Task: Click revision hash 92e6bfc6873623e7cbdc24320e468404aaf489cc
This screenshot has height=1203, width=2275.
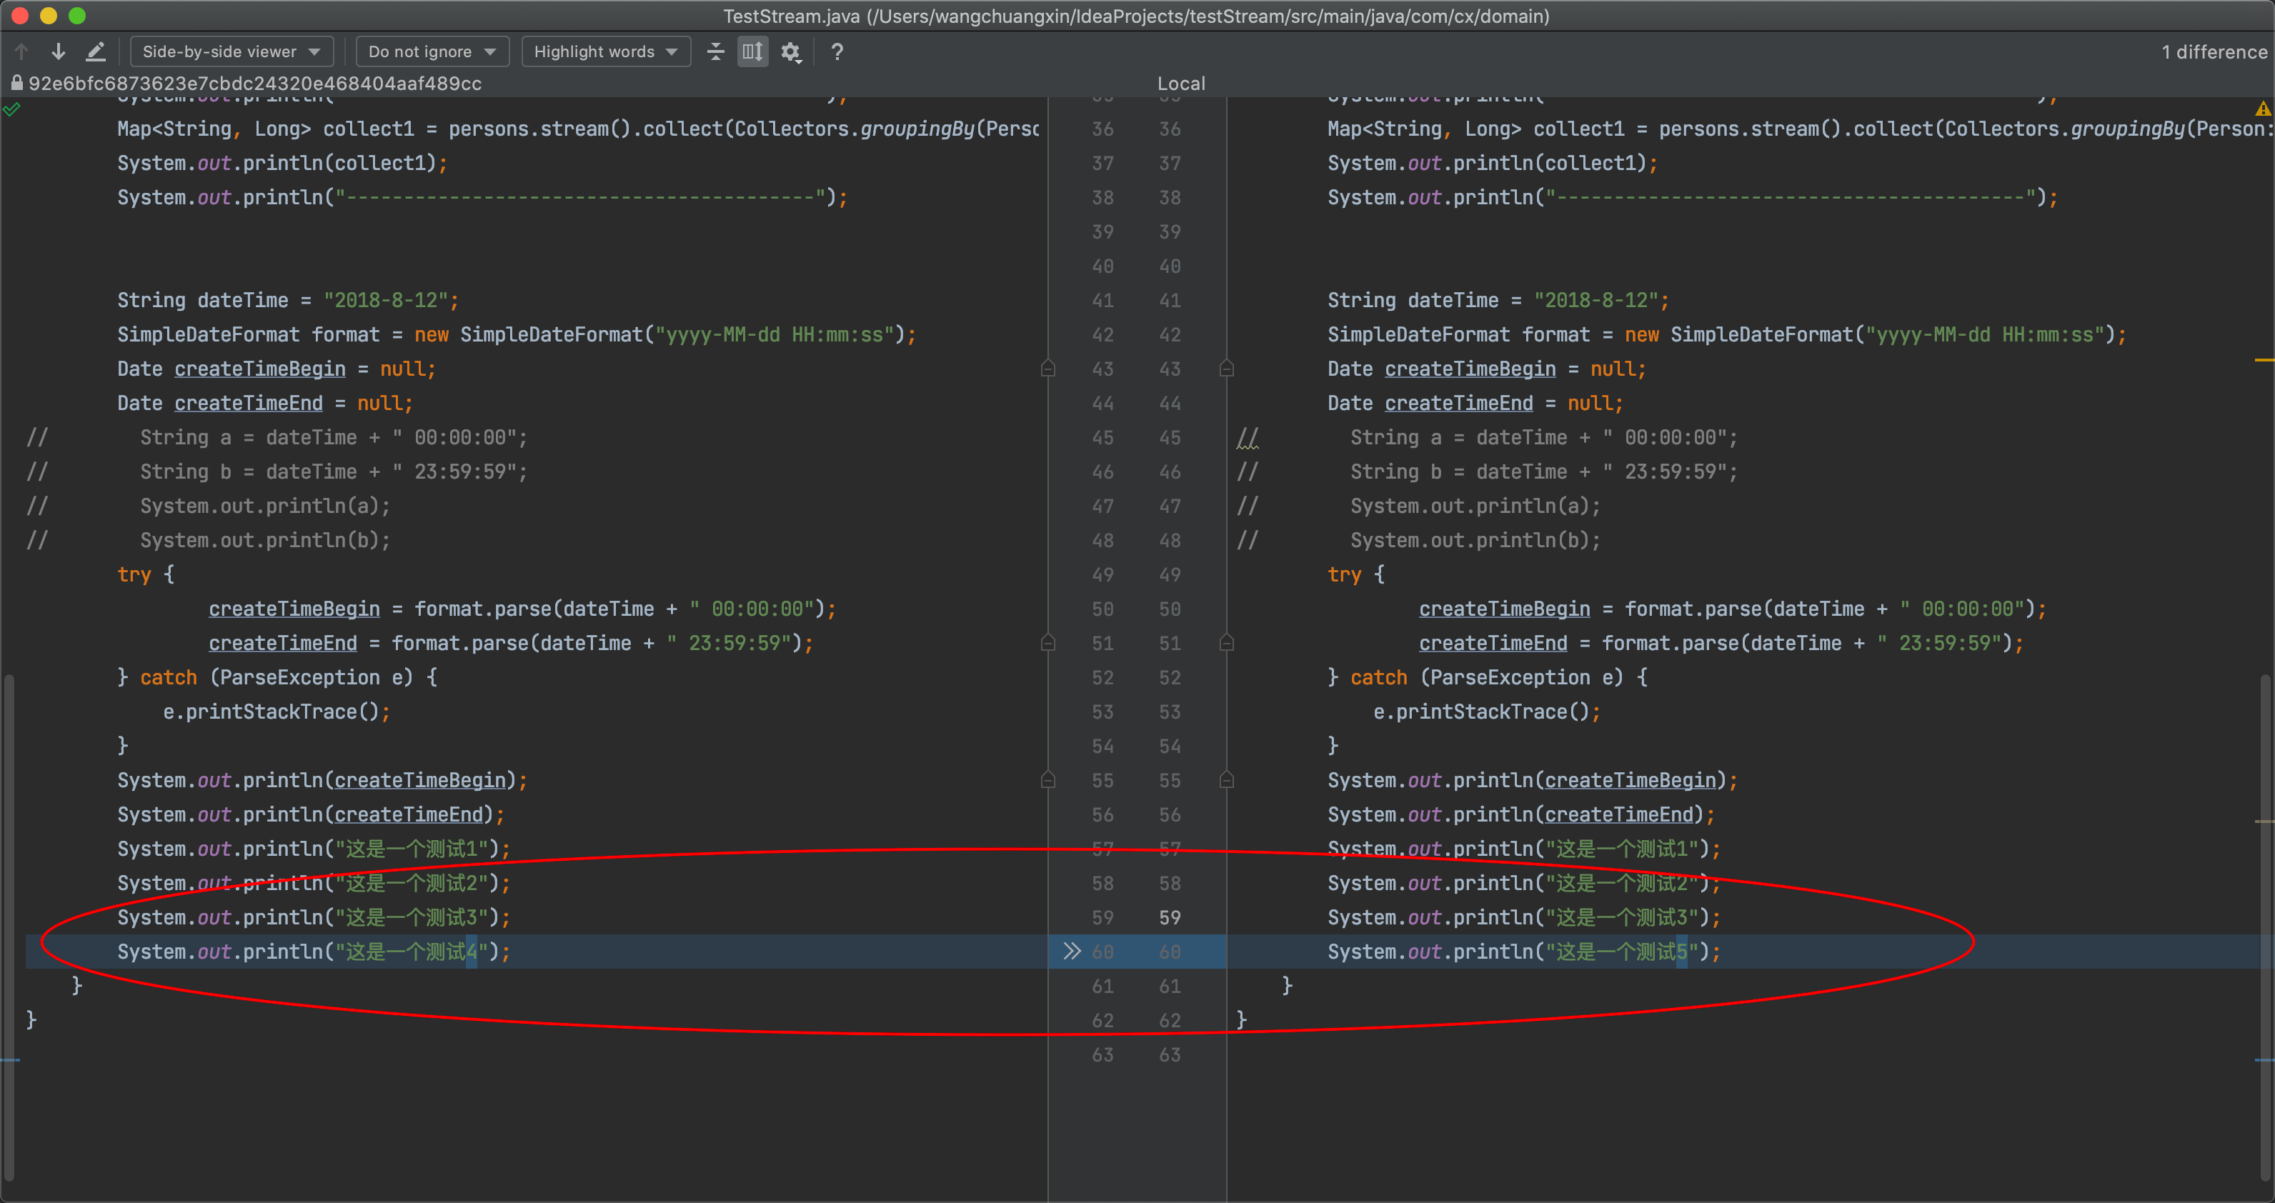Action: tap(255, 83)
